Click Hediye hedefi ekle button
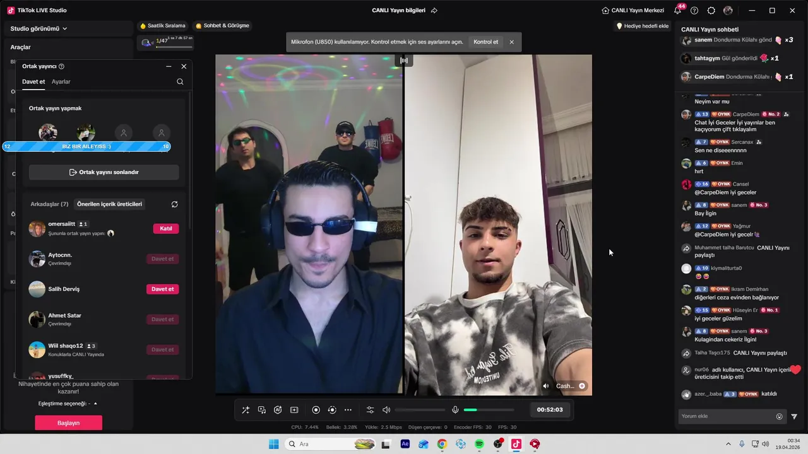This screenshot has width=808, height=454. 643,26
